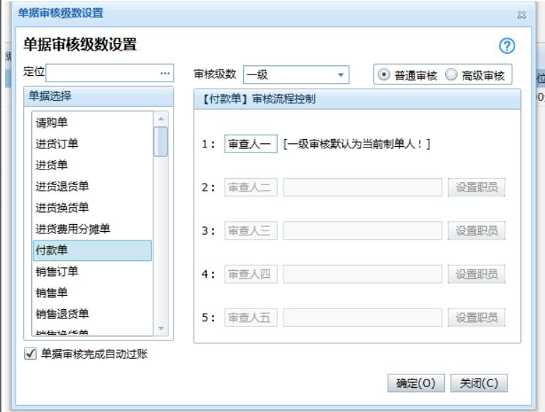Open the blue question mark help icon

pos(507,46)
